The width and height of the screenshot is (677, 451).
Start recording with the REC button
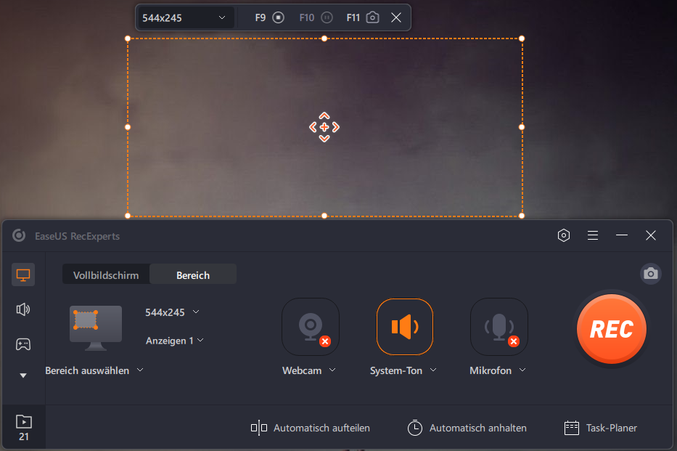612,329
